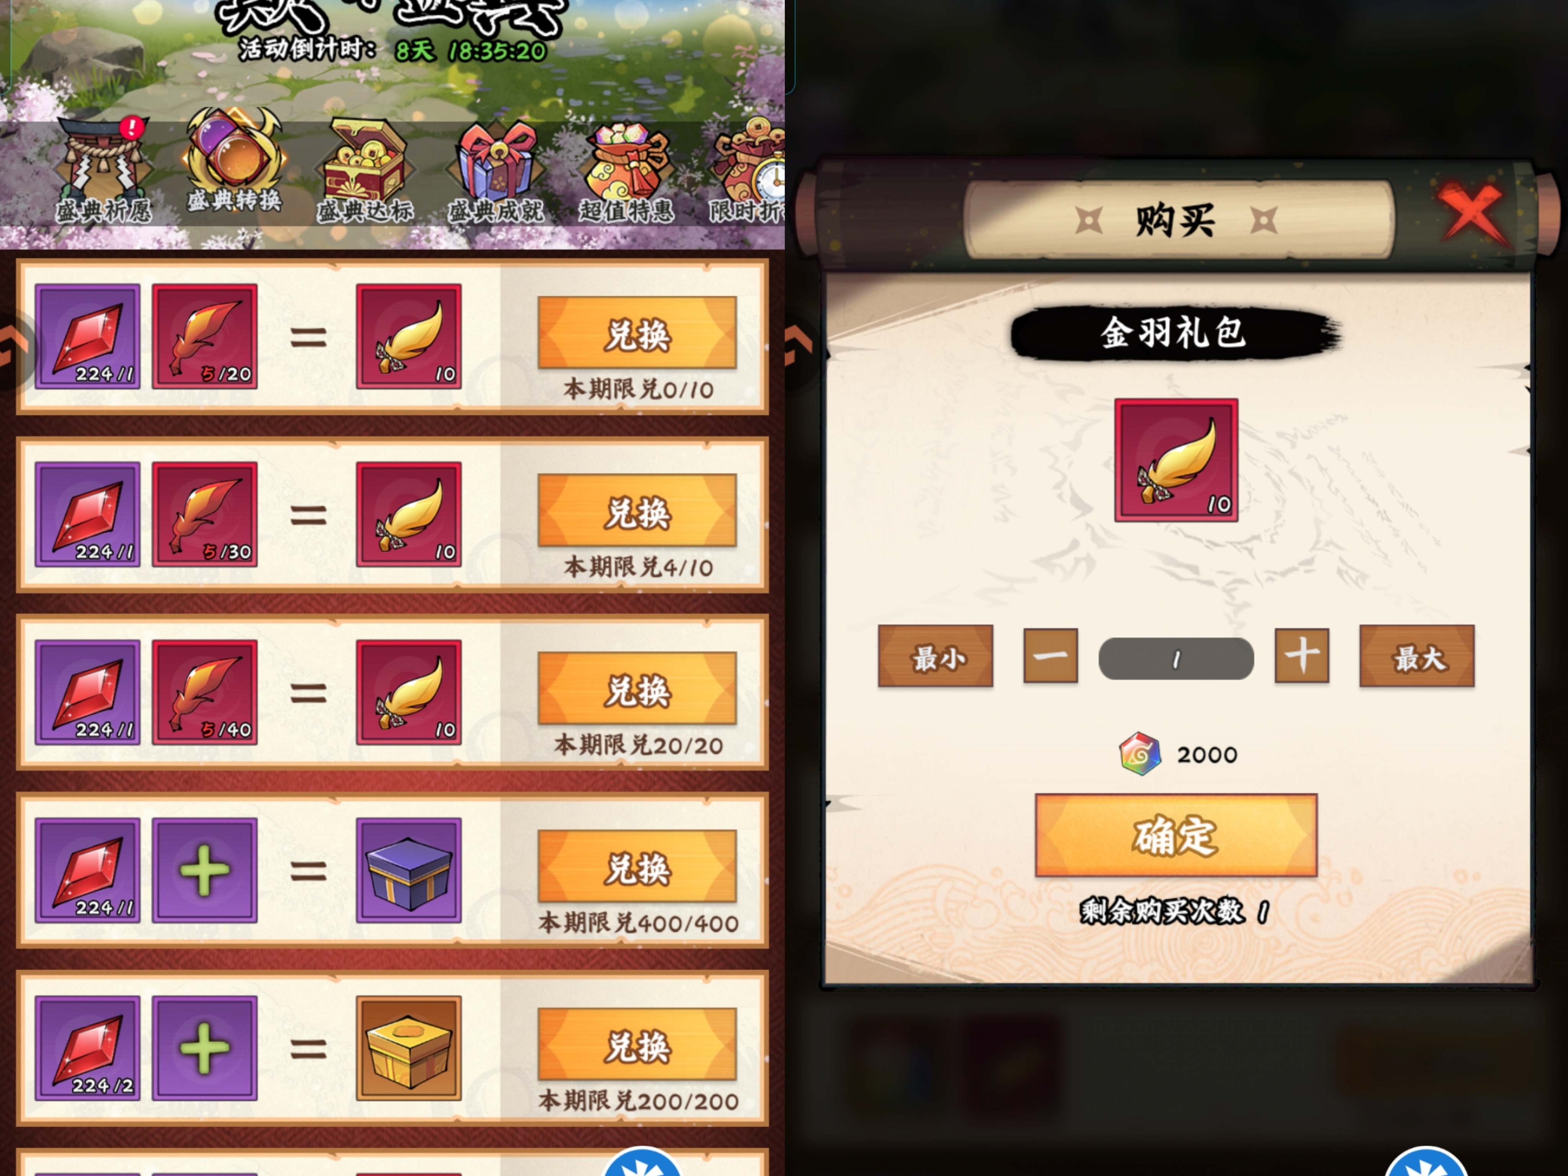Click 兑换 with limit 本期限兑4/10

pos(637,511)
